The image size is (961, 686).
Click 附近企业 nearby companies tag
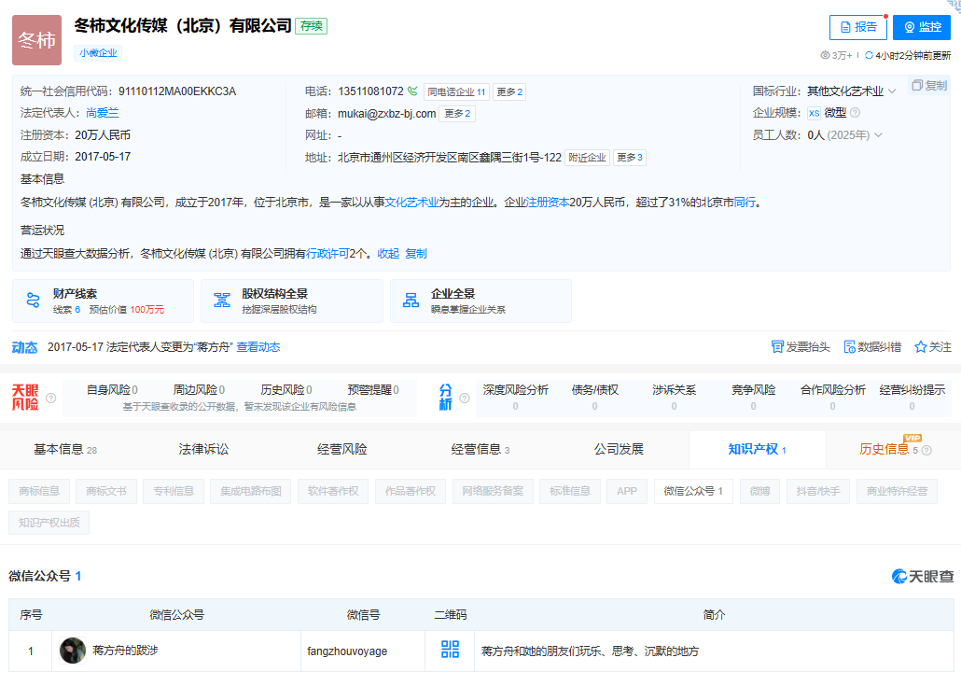[587, 158]
